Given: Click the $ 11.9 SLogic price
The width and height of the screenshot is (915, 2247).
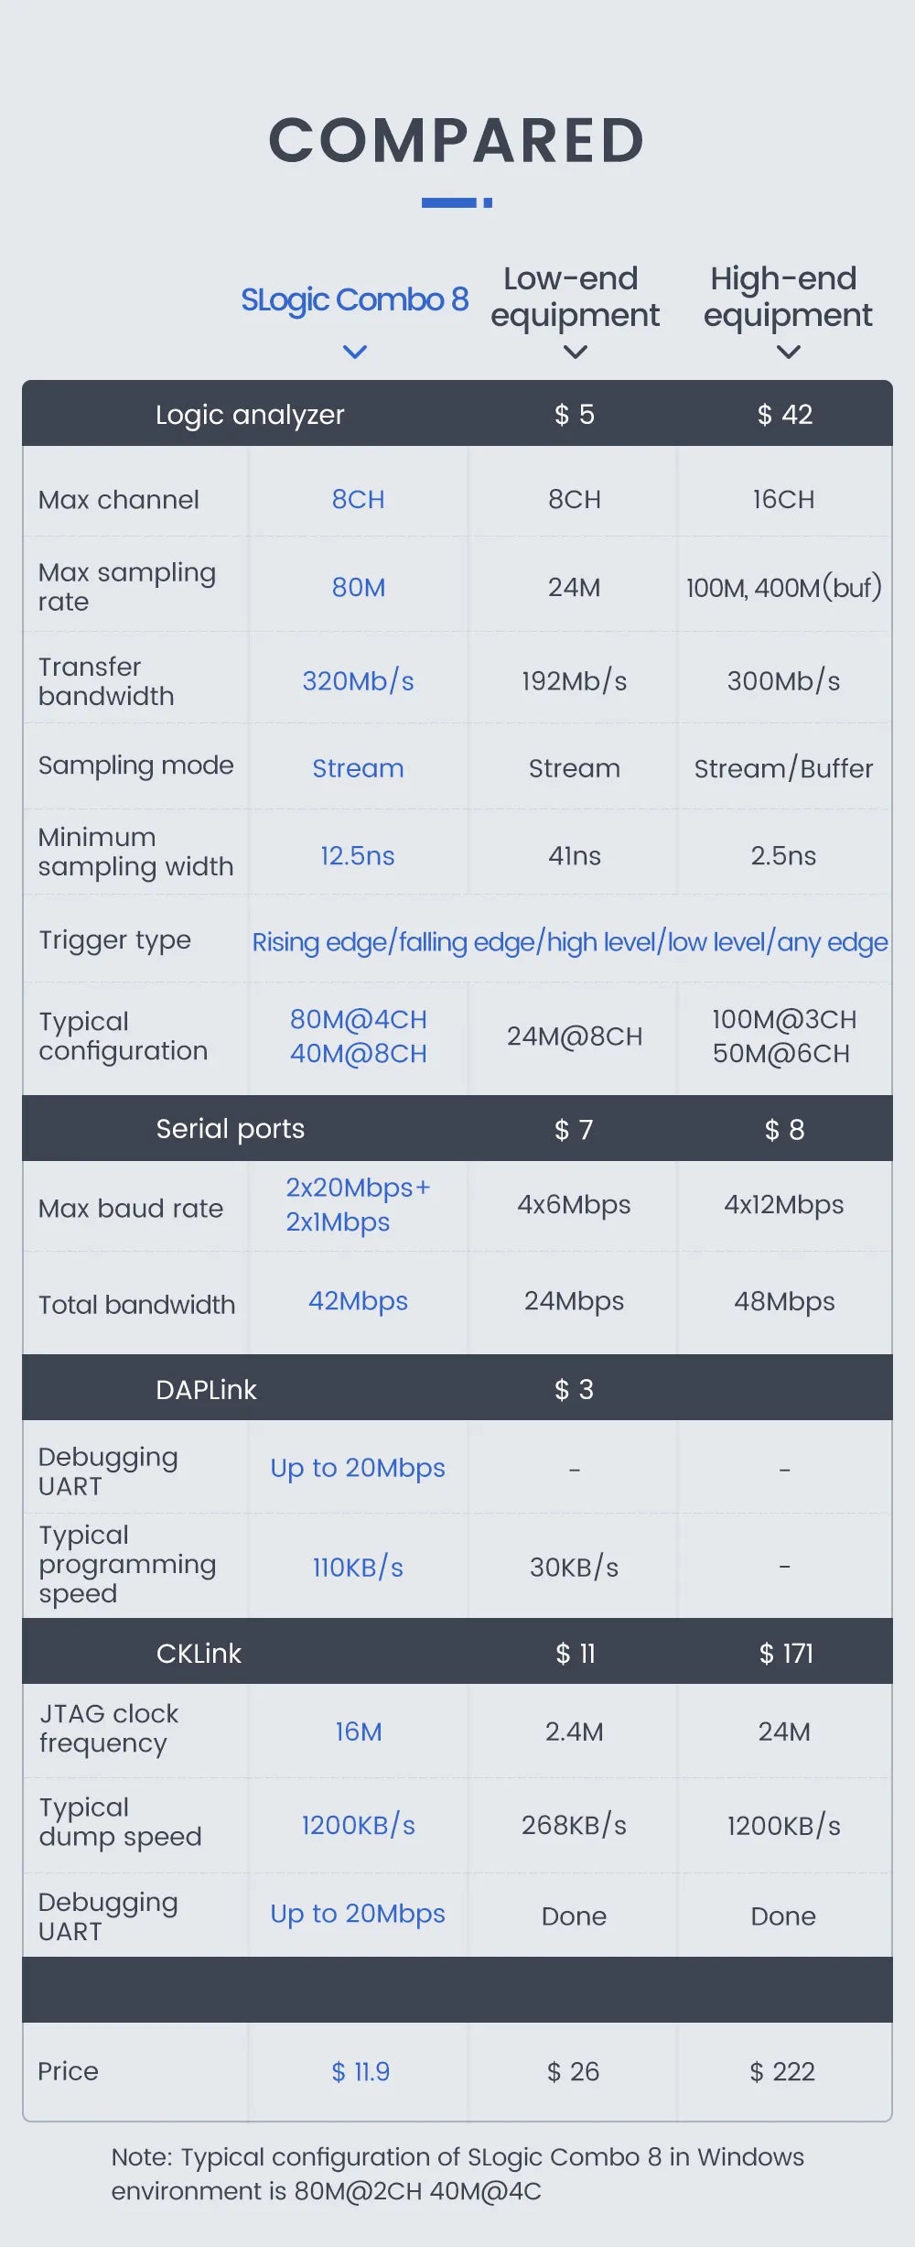Looking at the screenshot, I should pyautogui.click(x=361, y=2072).
